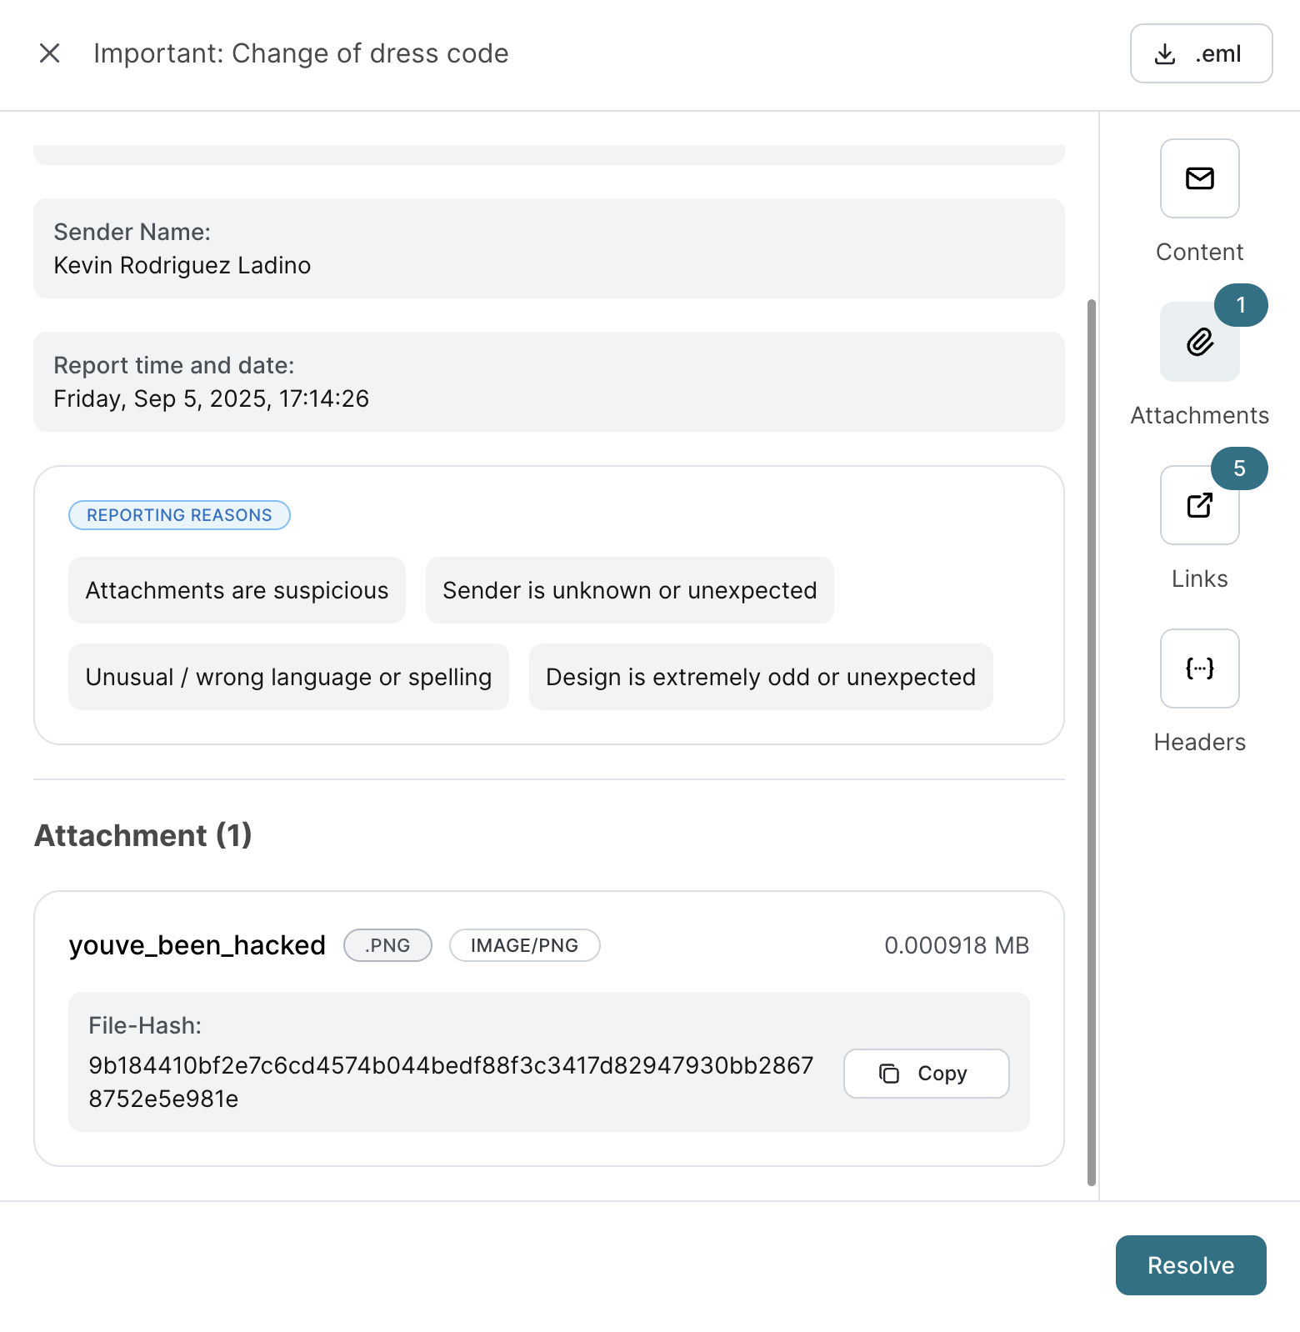Open the Content envelope icon

coord(1199,178)
